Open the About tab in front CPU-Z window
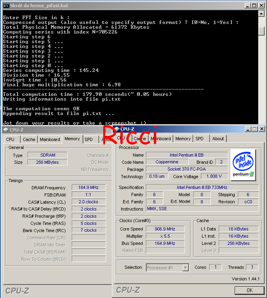This screenshot has width=267, height=298. (218, 139)
